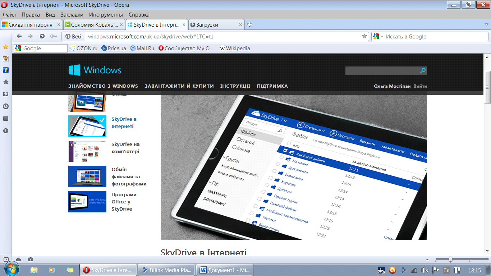This screenshot has width=491, height=276.
Task: Click the SkyDrive в Інтернеті text link
Action: 124,123
